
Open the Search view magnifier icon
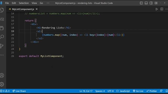[2, 37]
